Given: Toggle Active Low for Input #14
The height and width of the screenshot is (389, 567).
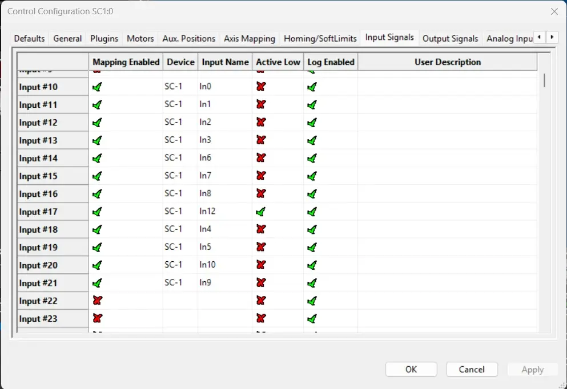Looking at the screenshot, I should (261, 158).
